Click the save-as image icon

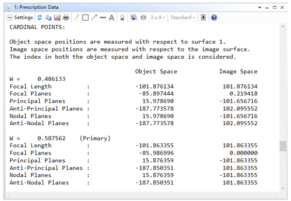57,18
